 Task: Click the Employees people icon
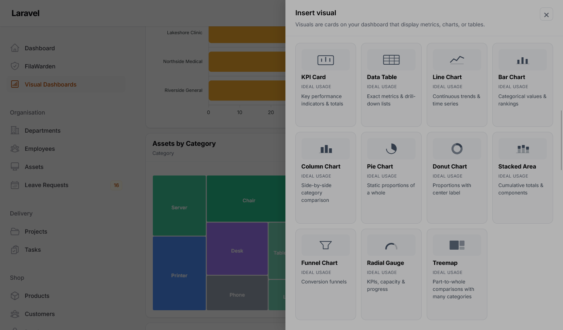point(15,148)
